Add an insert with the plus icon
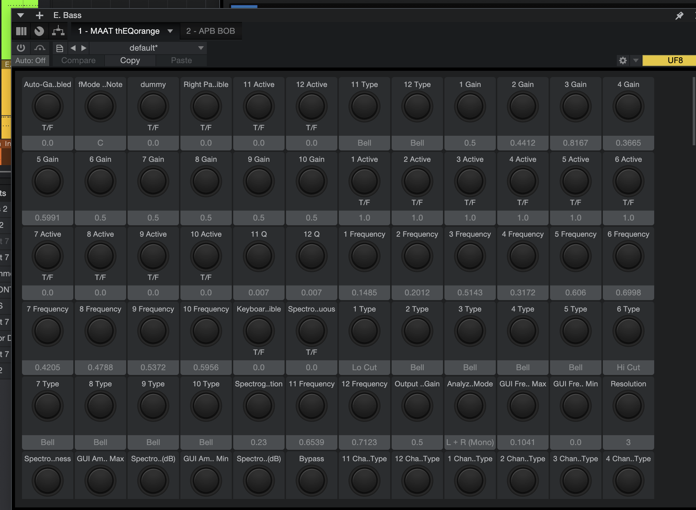 coord(39,15)
